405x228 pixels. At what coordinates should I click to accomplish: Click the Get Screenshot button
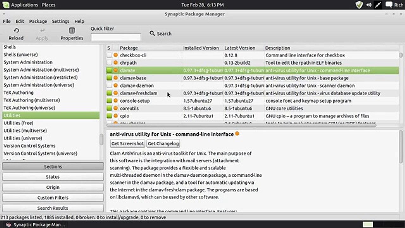pyautogui.click(x=128, y=143)
